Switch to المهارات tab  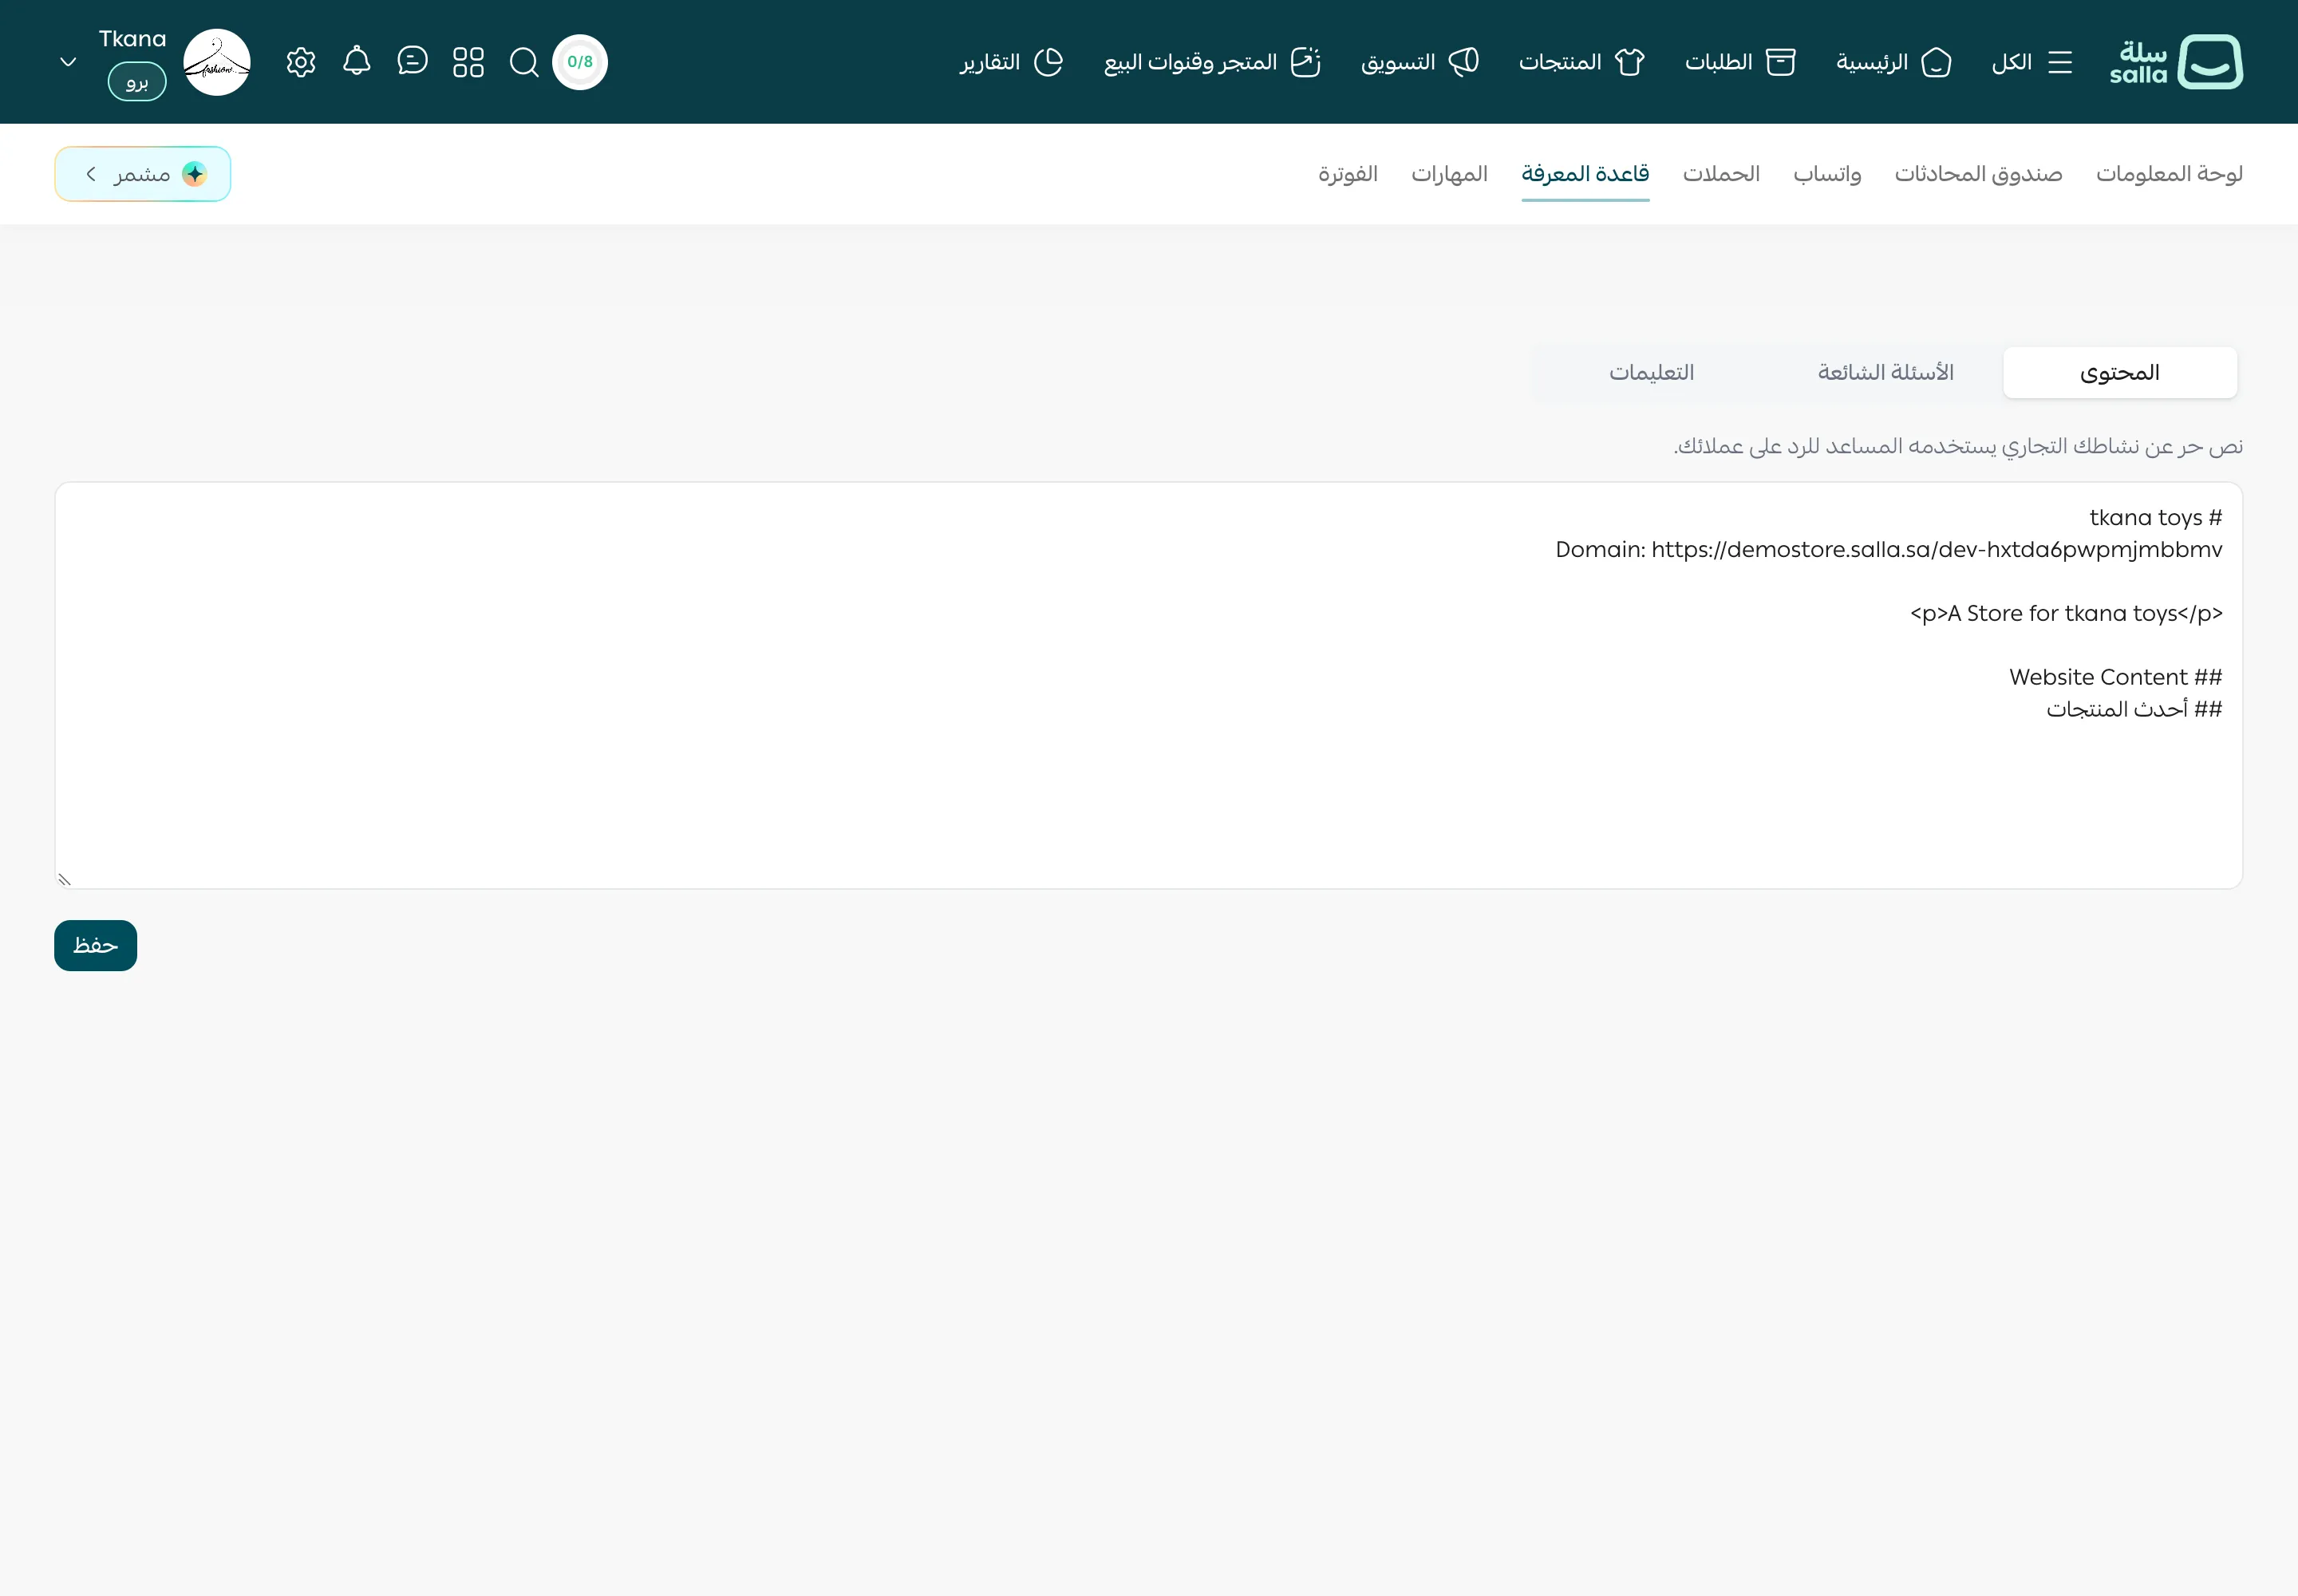pos(1449,174)
